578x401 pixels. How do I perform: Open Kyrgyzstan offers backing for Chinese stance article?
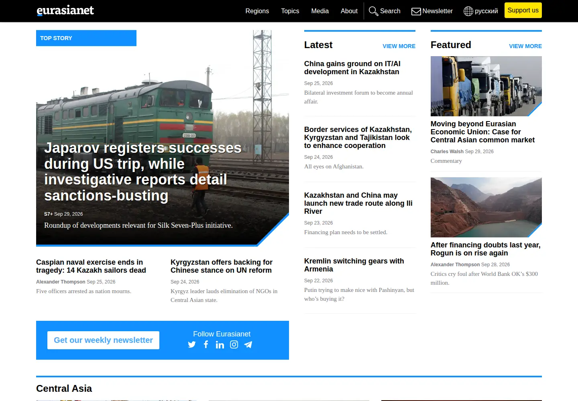222,266
